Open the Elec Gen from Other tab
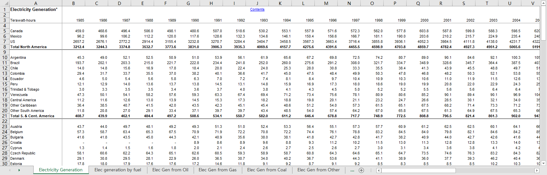The image size is (547, 175). click(x=319, y=170)
